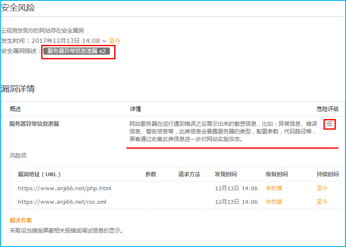Click the 发现时间 column header
Viewport: 346px width, 247px height.
pos(226,174)
